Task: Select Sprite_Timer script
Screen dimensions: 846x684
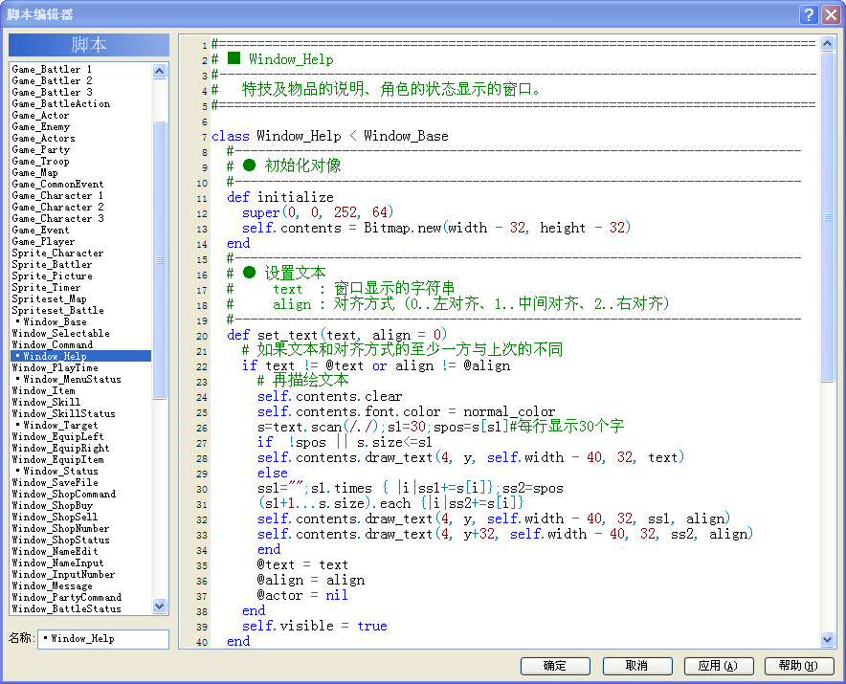Action: coord(81,288)
